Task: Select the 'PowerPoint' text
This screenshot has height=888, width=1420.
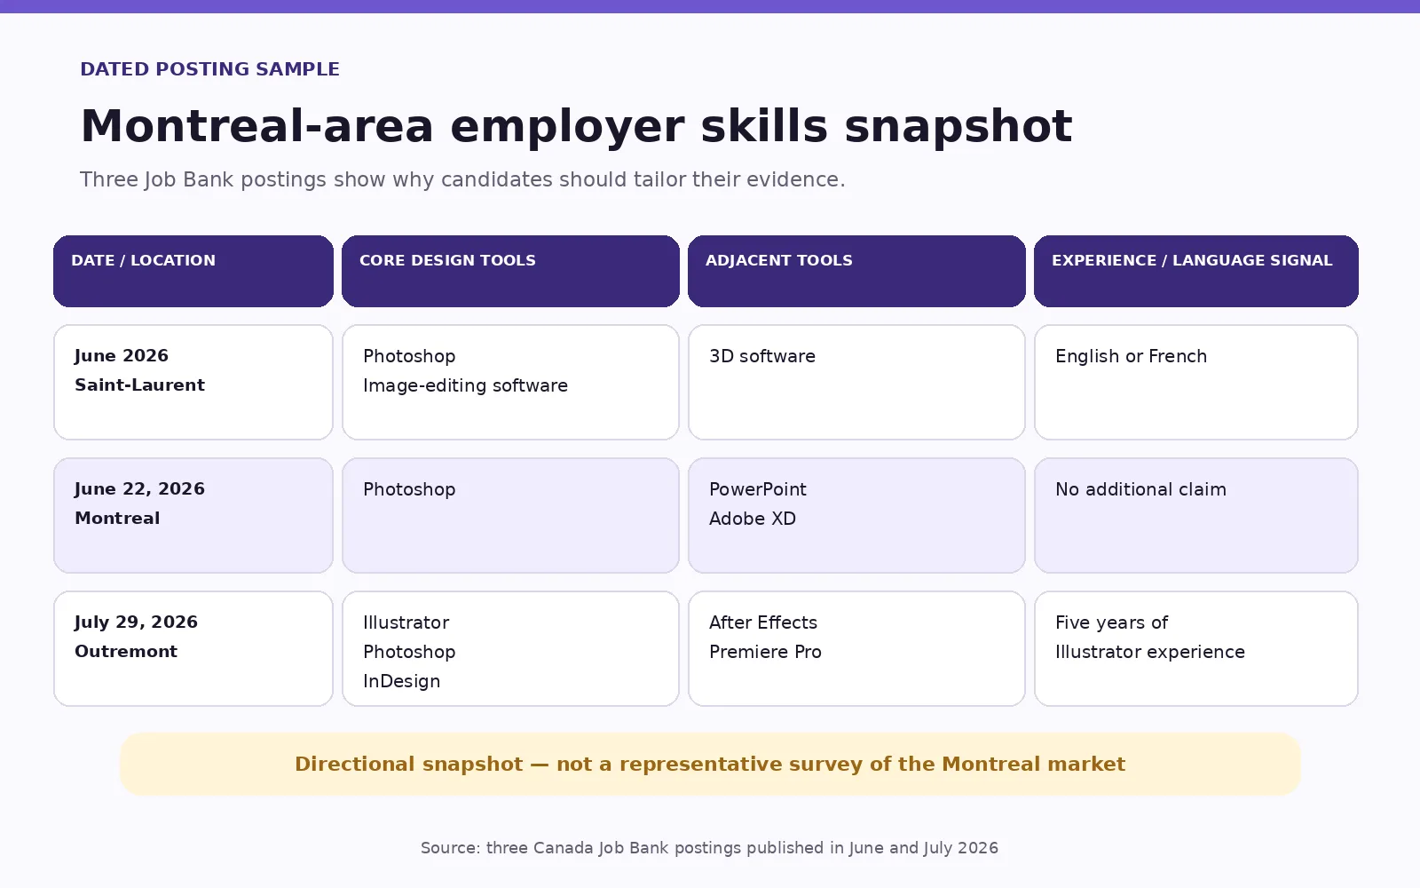Action: tap(758, 489)
